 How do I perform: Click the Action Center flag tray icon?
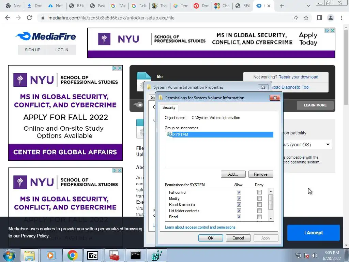(306, 256)
